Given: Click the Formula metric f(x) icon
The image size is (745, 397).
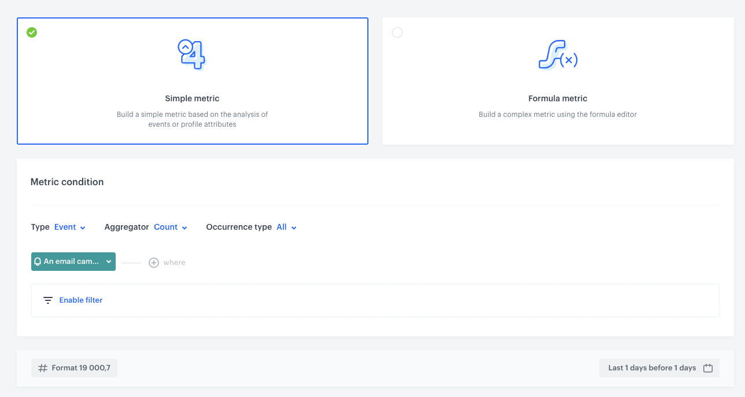Looking at the screenshot, I should [558, 55].
